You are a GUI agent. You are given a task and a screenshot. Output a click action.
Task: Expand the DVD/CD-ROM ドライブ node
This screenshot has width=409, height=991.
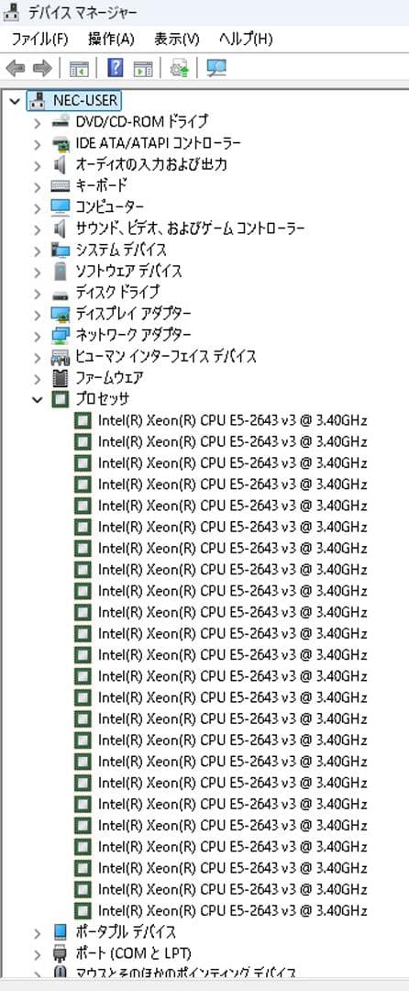coord(38,122)
